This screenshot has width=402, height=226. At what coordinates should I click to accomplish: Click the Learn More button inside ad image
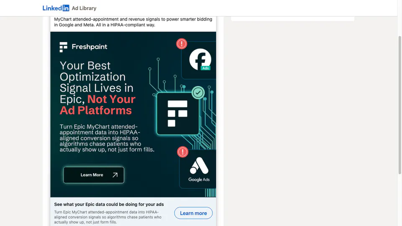(x=94, y=175)
